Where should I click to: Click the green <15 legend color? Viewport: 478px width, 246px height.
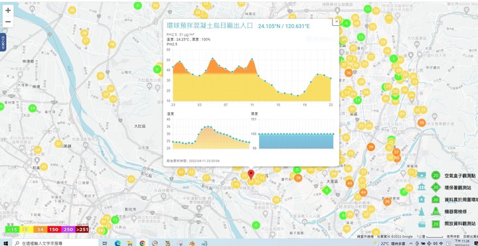pos(12,229)
